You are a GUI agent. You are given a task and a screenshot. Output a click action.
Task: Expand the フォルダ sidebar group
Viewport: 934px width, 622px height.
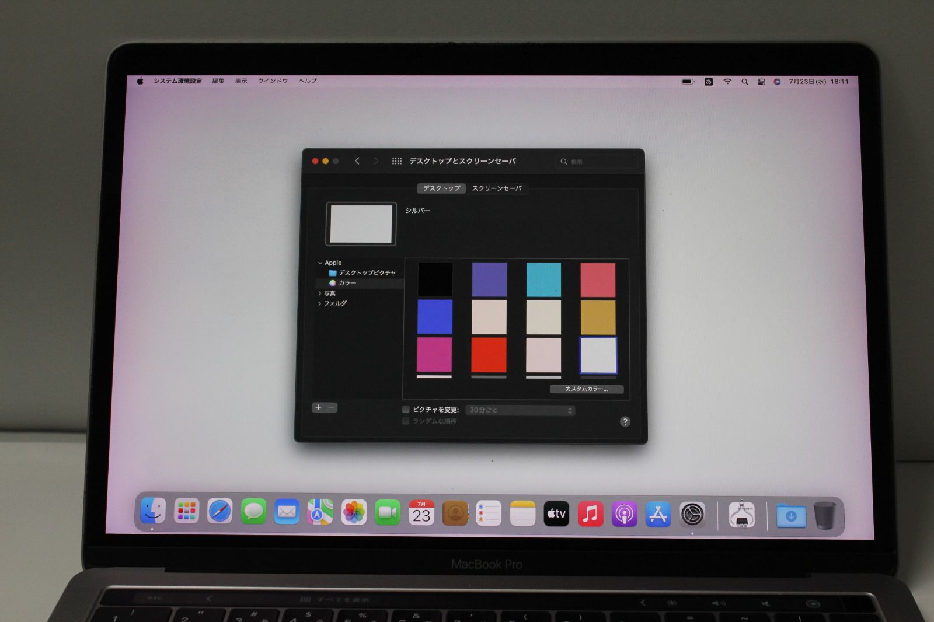319,303
